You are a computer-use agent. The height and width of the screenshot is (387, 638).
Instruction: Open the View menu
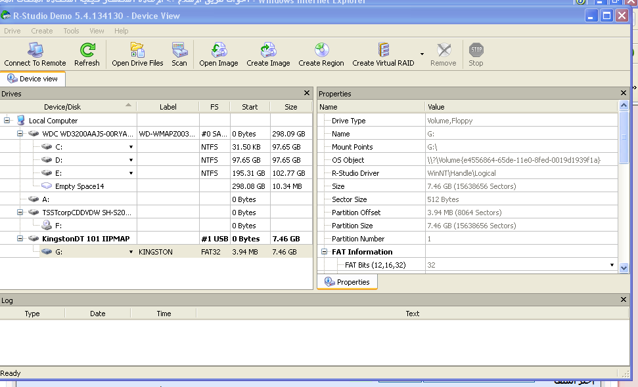[97, 31]
